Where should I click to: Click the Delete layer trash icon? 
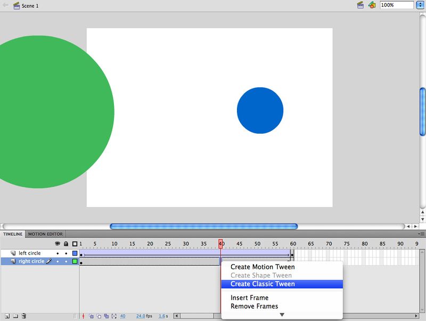[23, 316]
